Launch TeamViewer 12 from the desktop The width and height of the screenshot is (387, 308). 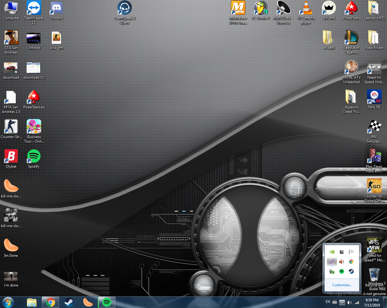[x=34, y=12]
